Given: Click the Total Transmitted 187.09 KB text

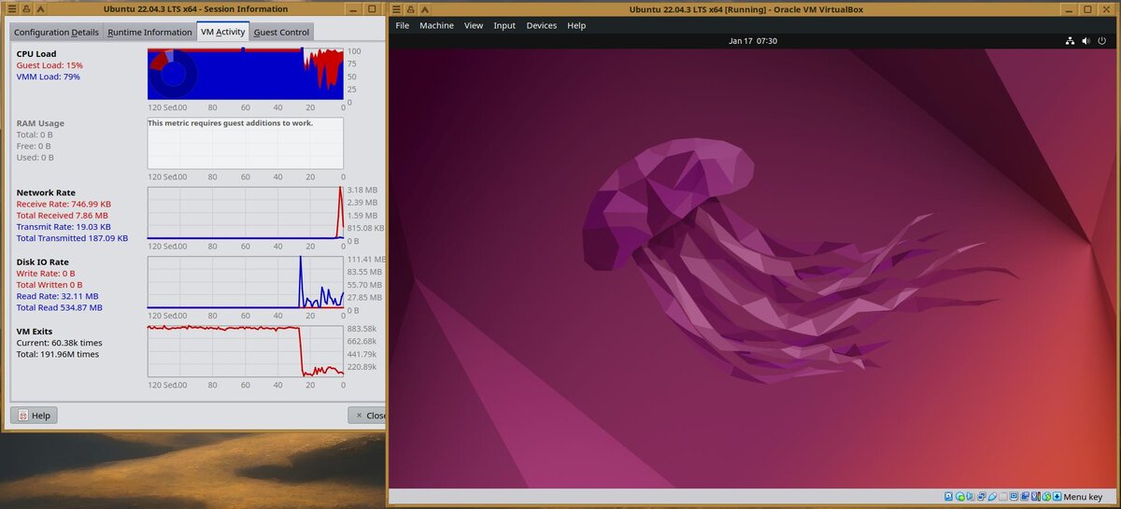Looking at the screenshot, I should 72,238.
